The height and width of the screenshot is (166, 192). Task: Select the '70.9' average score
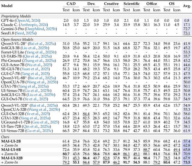point(187,154)
